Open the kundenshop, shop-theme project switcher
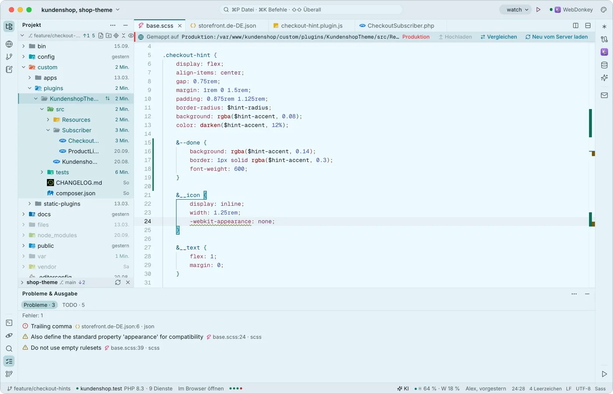Image resolution: width=613 pixels, height=394 pixels. tap(81, 10)
